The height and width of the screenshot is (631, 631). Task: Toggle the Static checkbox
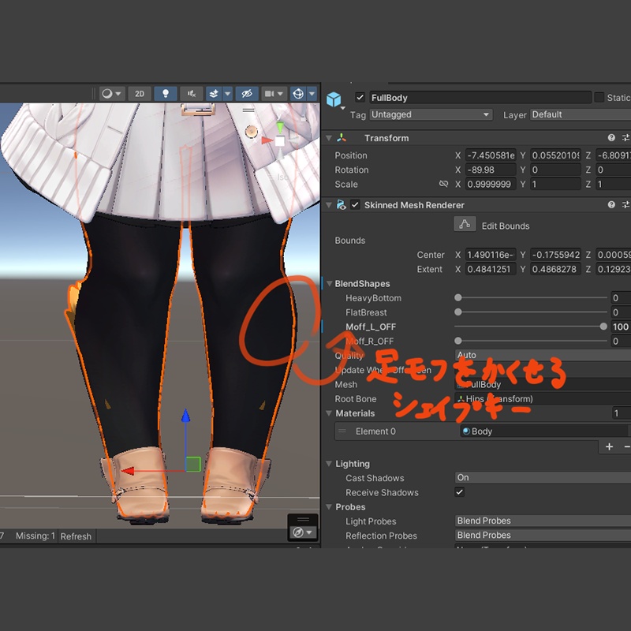(x=599, y=97)
